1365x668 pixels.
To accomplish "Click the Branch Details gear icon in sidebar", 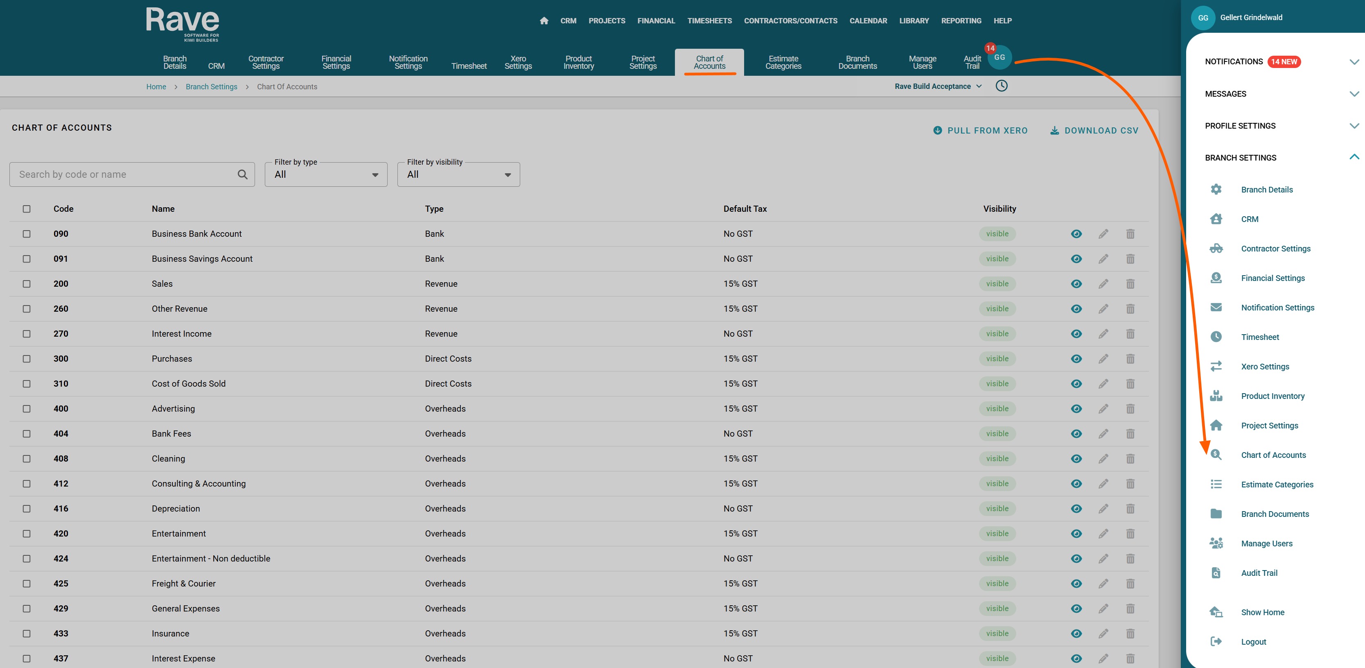I will pyautogui.click(x=1216, y=189).
